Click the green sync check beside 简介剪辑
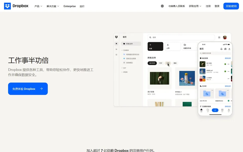Viewport: 243px width, 152px height. (225, 64)
